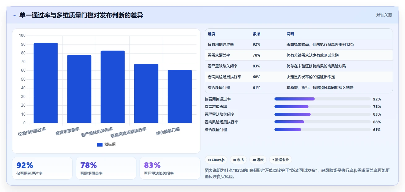This screenshot has width=405, height=192.
Task: Select the 看高风险场景执行率 chart bar
Action: tap(146, 93)
